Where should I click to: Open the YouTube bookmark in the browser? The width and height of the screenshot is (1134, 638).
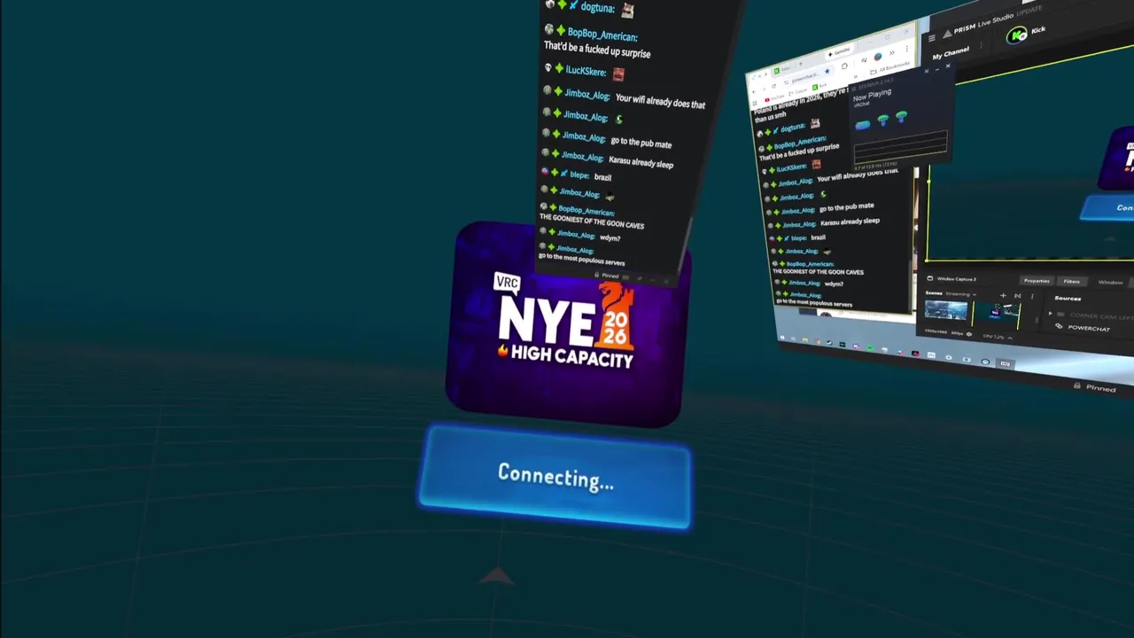773,98
